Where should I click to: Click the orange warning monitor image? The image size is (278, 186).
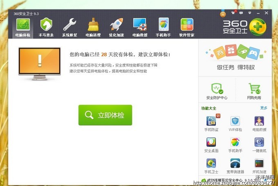[40, 63]
